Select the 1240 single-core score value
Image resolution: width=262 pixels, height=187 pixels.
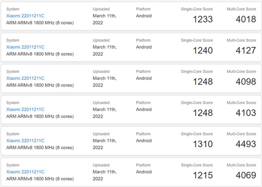[202, 51]
